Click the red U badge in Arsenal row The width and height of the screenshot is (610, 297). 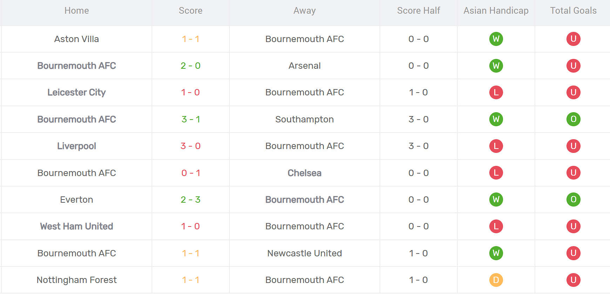pos(573,66)
